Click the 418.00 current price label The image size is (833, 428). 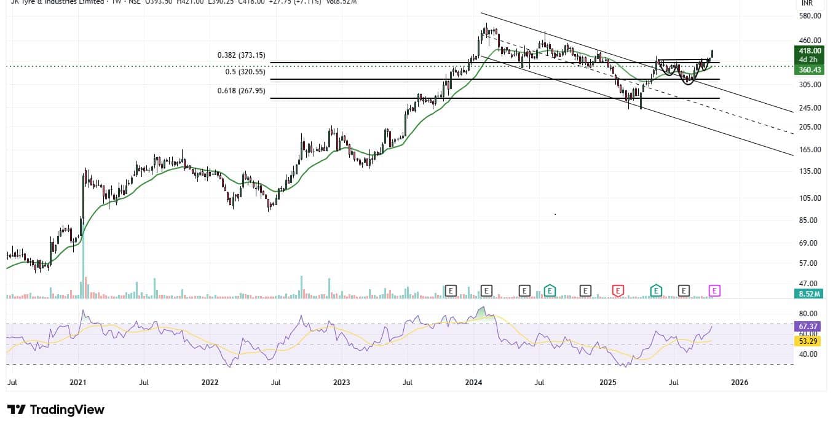pos(810,51)
